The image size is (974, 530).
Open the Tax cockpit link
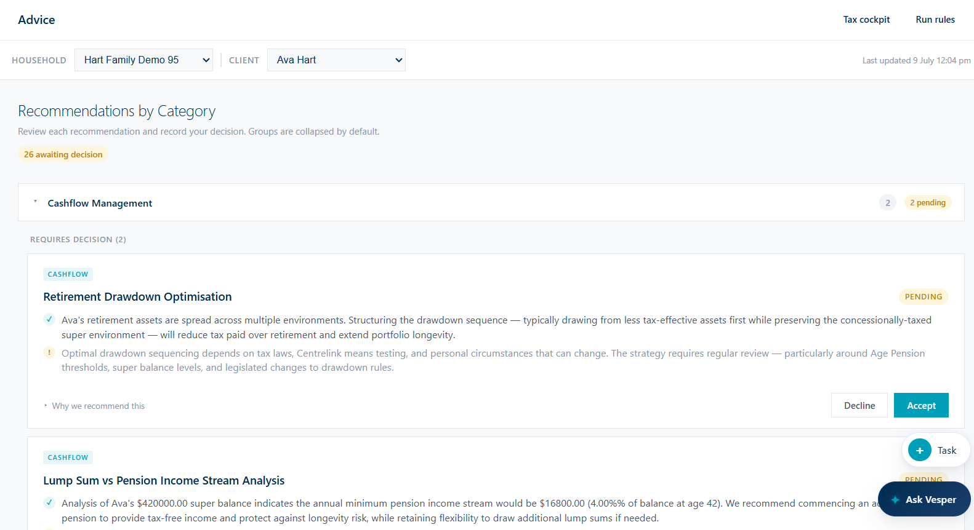[866, 20]
